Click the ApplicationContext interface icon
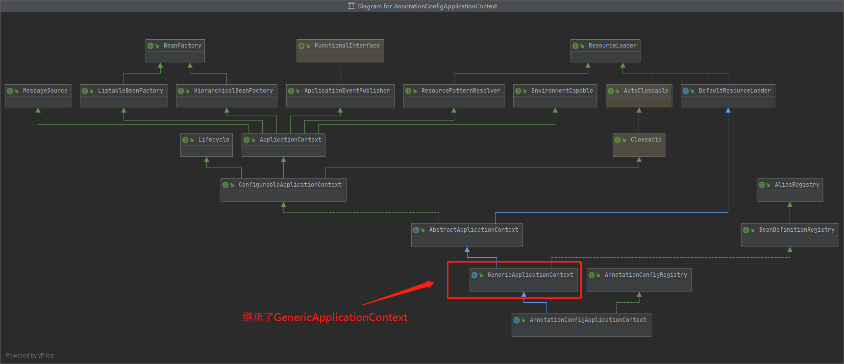844x364 pixels. pyautogui.click(x=247, y=140)
